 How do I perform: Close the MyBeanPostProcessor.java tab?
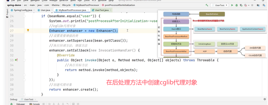click(88, 10)
